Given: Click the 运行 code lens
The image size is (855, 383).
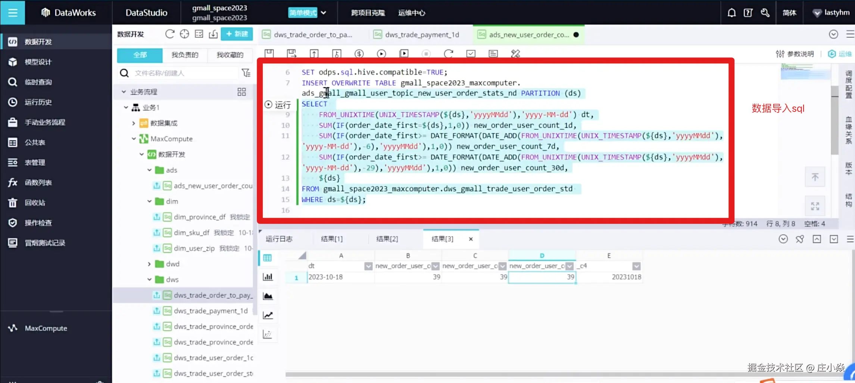Looking at the screenshot, I should (x=277, y=105).
